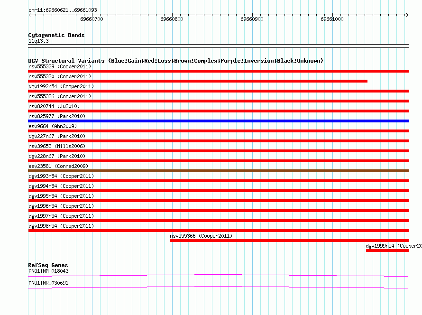Screen dimensions: 422x315
Task: Click the ANO1|NM_018043 gene label
Action: [48, 271]
